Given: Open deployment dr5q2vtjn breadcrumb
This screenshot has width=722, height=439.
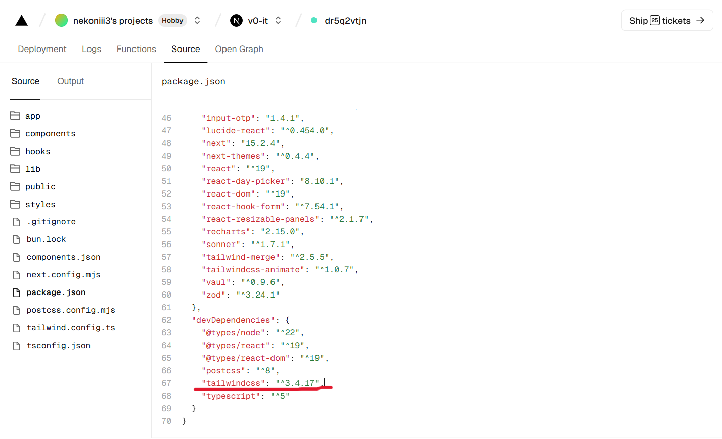Looking at the screenshot, I should pos(345,21).
